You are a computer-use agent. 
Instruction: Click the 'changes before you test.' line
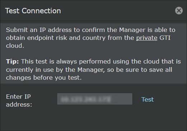pyautogui.click(x=44, y=78)
